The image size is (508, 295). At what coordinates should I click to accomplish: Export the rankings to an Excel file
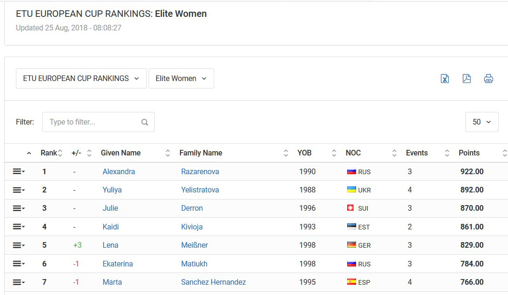pos(445,79)
